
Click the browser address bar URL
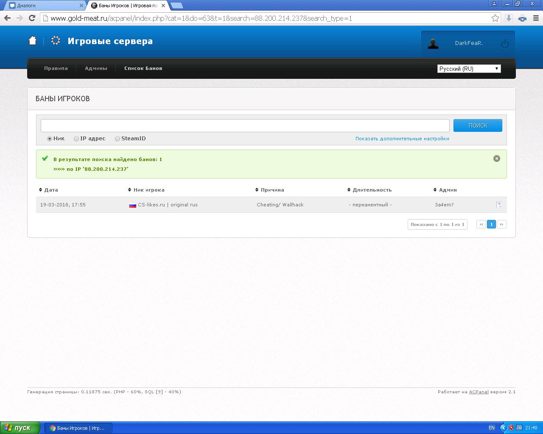201,18
